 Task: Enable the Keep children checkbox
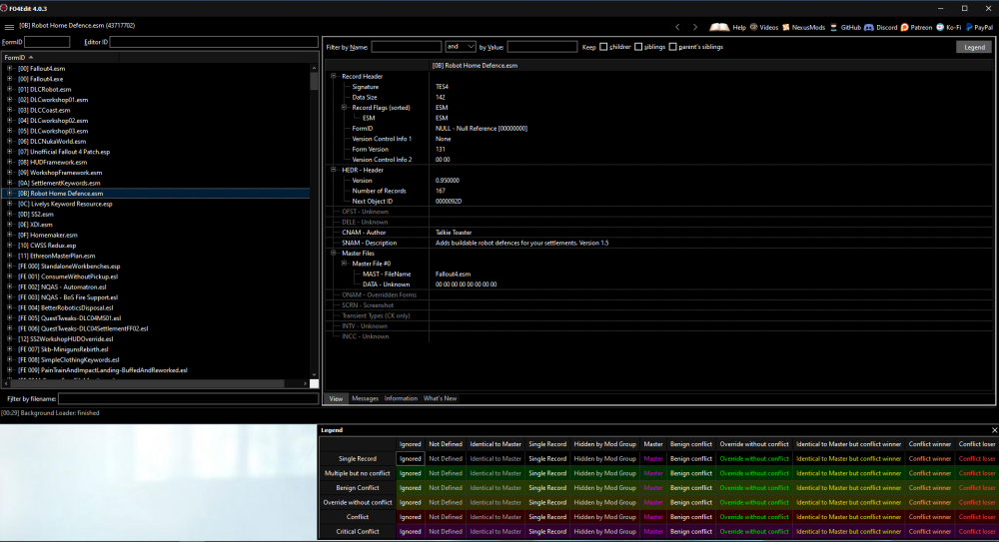[x=603, y=47]
